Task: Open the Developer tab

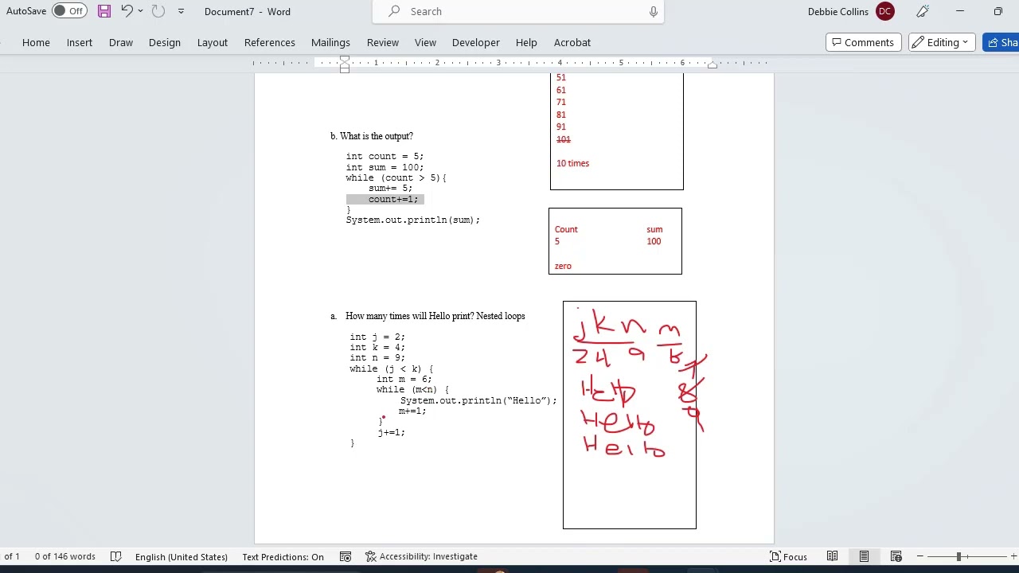Action: (x=476, y=42)
